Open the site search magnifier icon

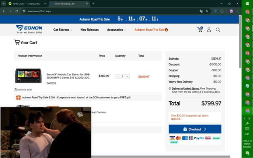pyautogui.click(x=218, y=30)
